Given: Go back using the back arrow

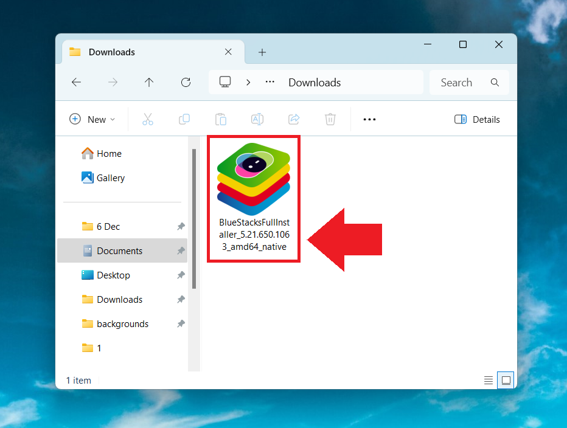Looking at the screenshot, I should 76,82.
